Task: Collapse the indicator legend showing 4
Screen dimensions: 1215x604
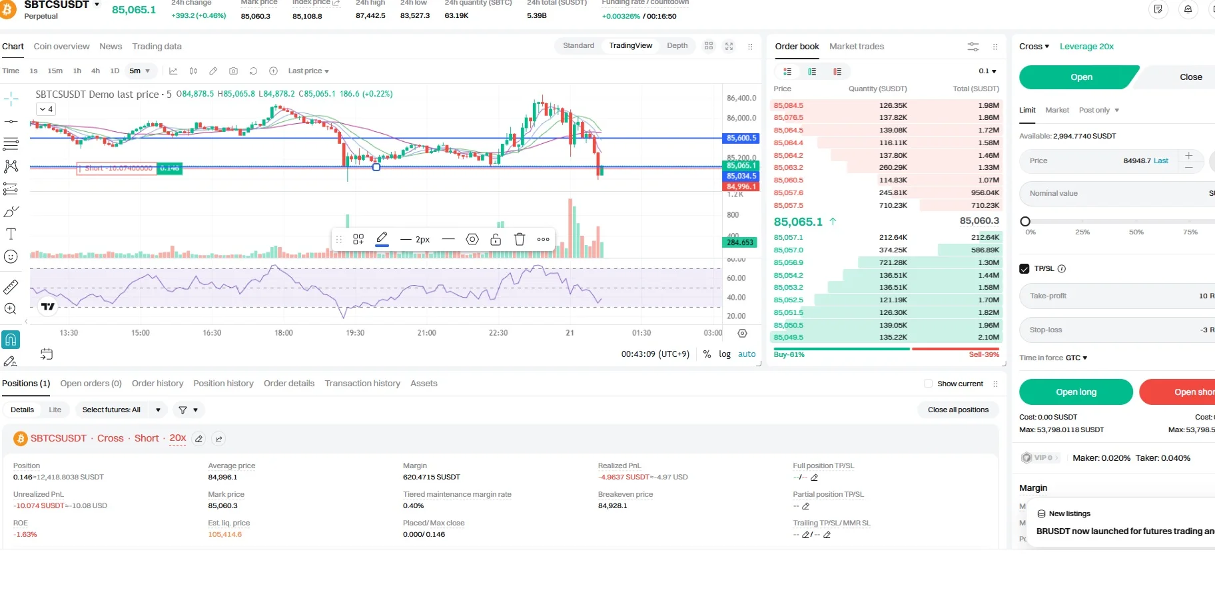Action: tap(46, 109)
